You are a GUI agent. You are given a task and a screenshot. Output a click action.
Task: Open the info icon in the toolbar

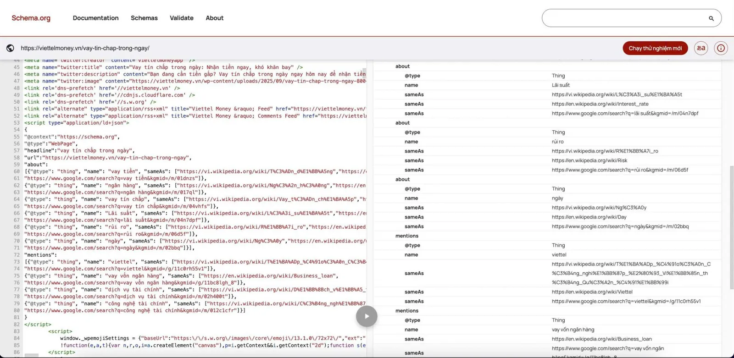[721, 48]
